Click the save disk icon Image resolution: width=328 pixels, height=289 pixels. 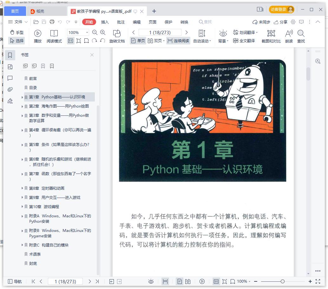coord(44,22)
